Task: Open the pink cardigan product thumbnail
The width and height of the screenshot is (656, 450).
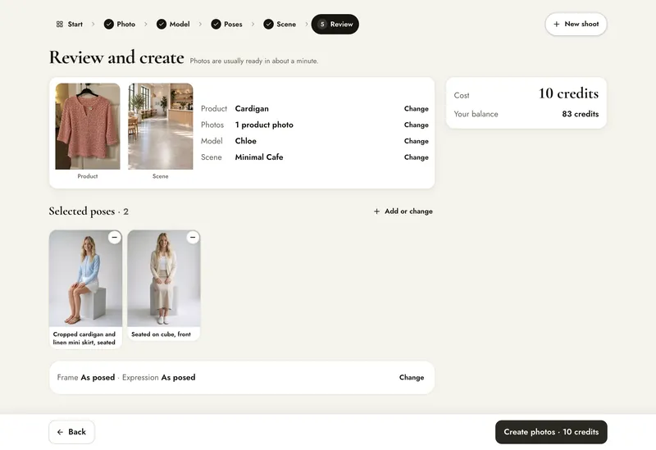Action: [88, 126]
